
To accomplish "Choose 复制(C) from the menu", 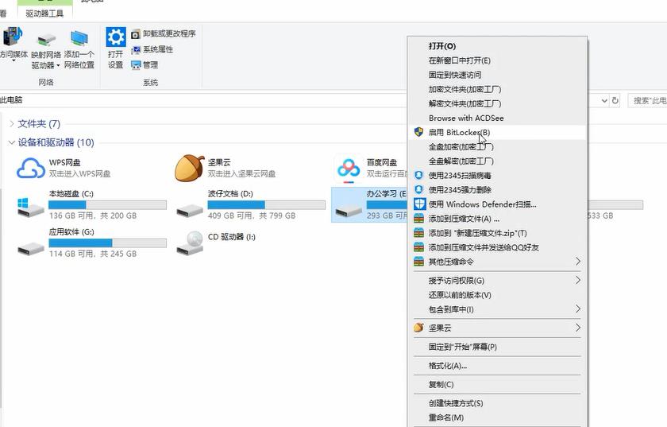I will 498,384.
